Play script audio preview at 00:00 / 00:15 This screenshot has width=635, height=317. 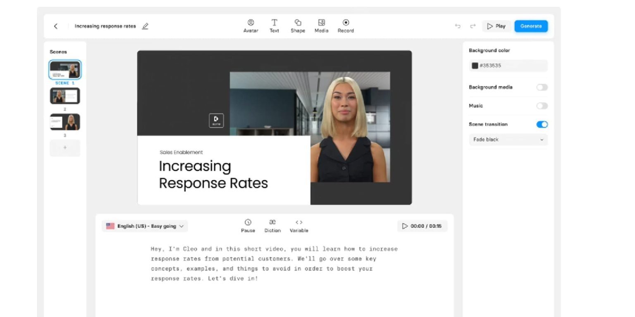pos(405,226)
